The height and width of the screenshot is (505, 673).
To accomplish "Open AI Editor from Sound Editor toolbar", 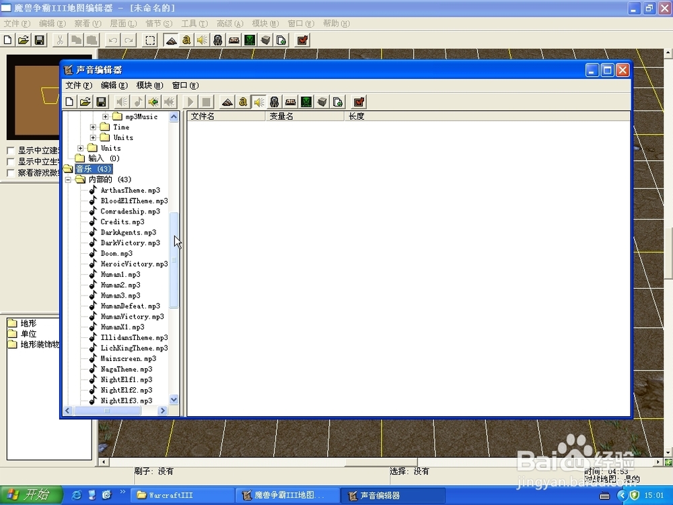I will [306, 102].
